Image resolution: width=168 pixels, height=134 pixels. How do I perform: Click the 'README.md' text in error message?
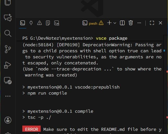(x=113, y=129)
